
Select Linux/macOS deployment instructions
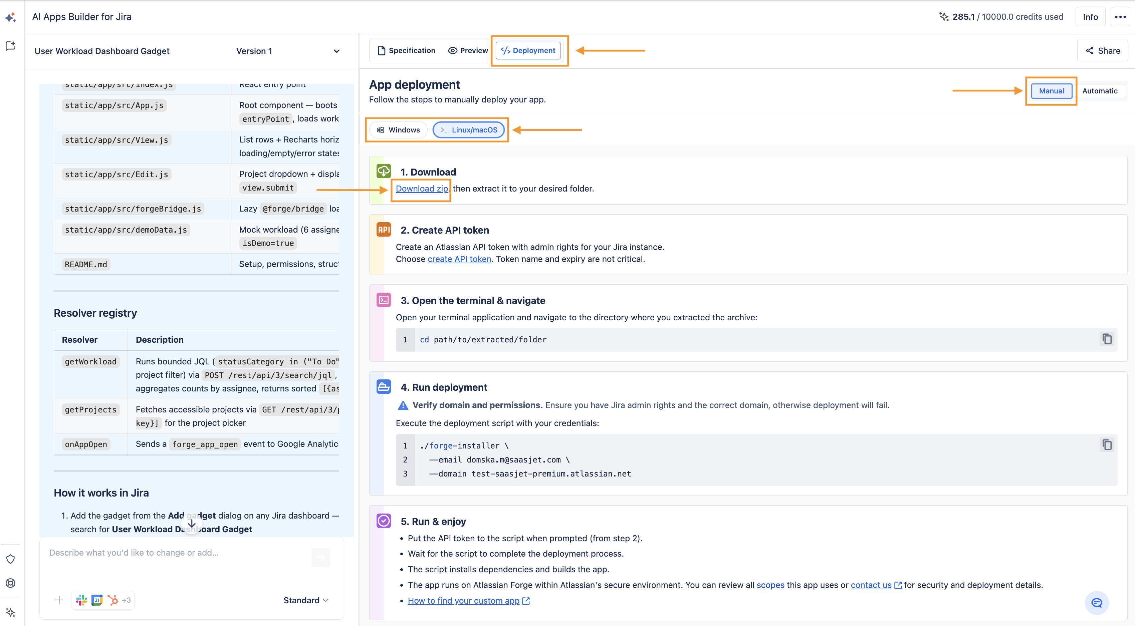469,130
